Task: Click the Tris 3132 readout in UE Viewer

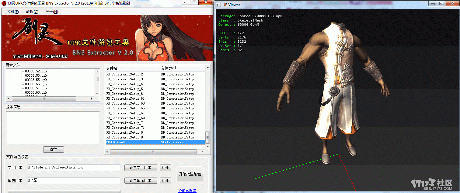Action: tap(232, 42)
